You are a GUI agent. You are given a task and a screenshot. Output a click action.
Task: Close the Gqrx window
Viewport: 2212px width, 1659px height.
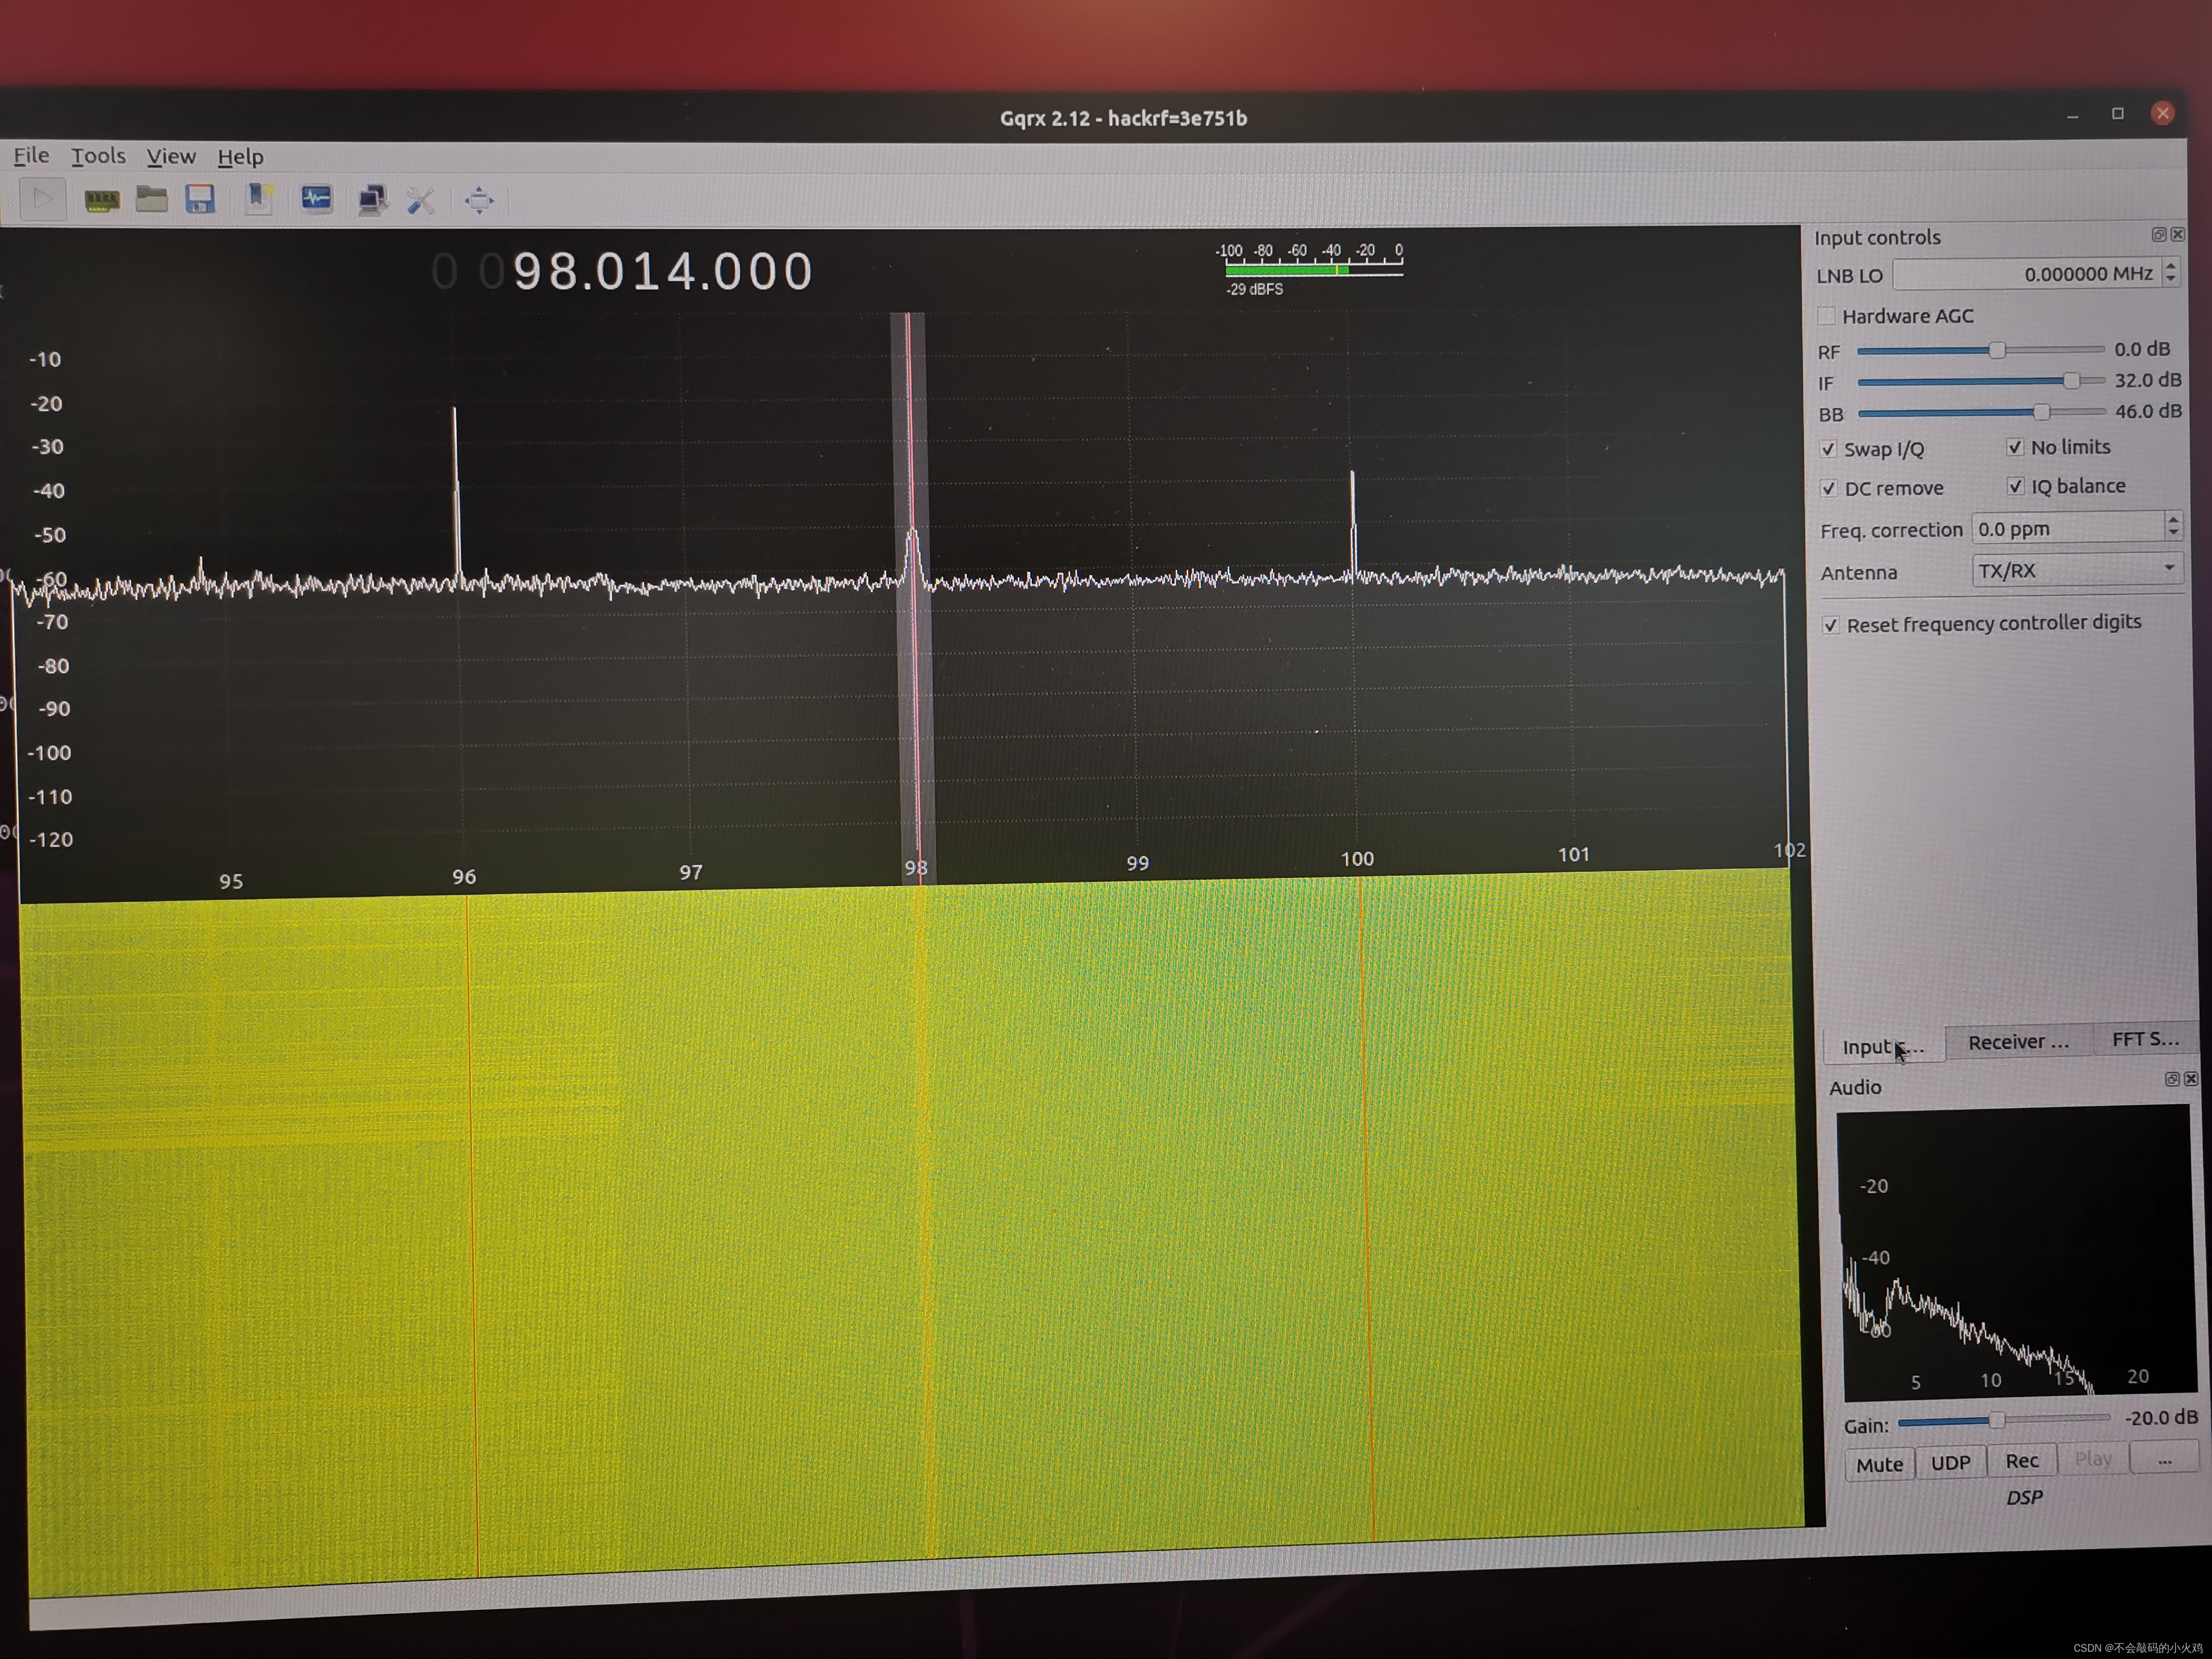click(2162, 113)
